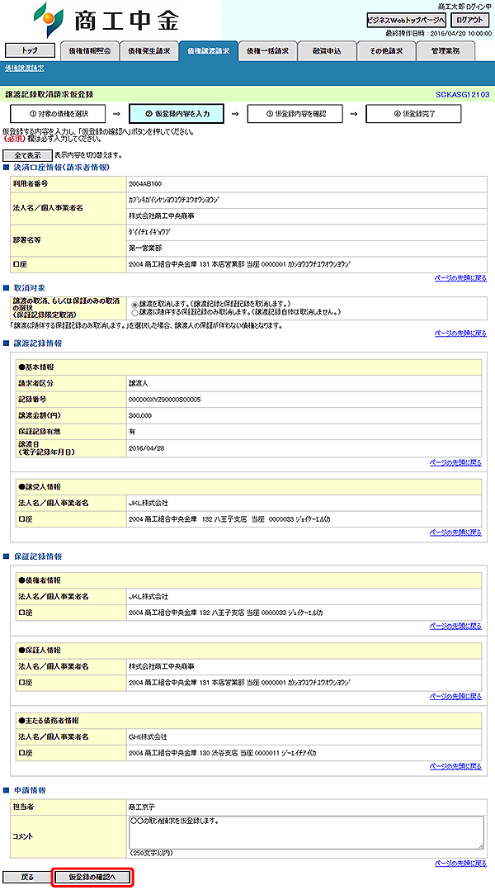Click ページの先頭に戻る under 基本情報 table
The height and width of the screenshot is (890, 495).
tap(456, 462)
